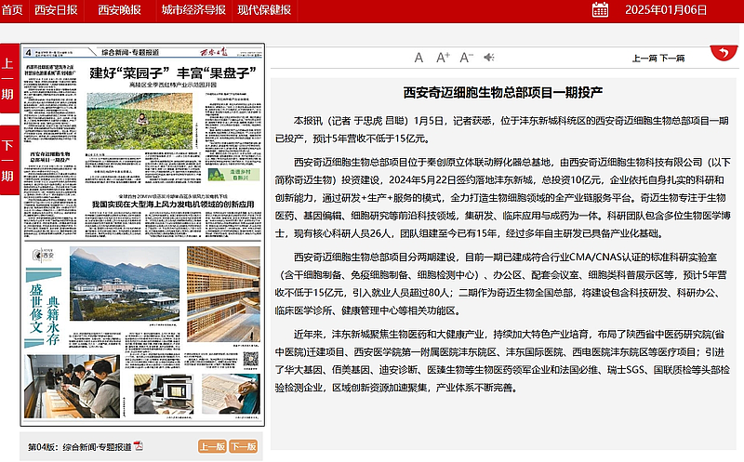
Task: Open the vegetable field photo article
Action: 139,121
